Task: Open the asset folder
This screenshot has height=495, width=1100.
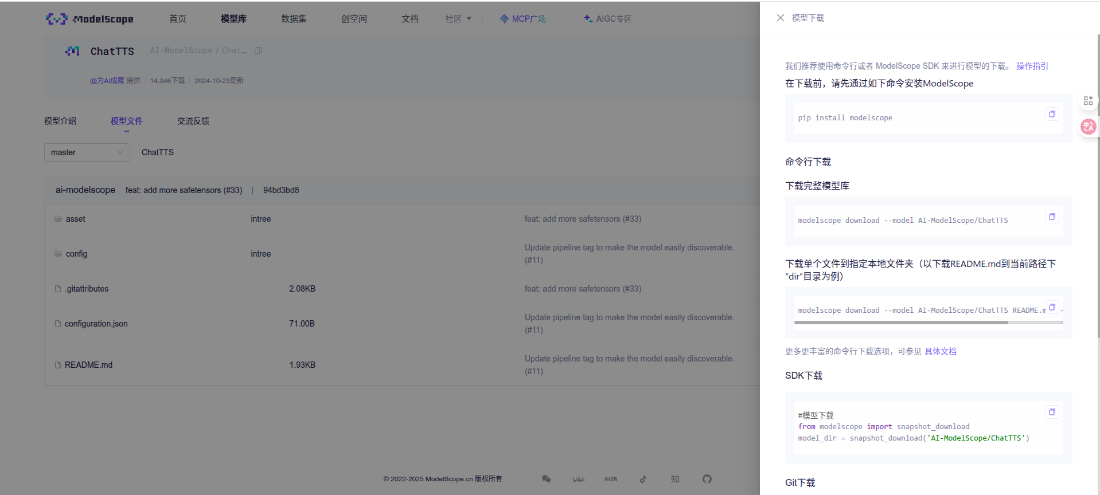Action: click(x=75, y=219)
